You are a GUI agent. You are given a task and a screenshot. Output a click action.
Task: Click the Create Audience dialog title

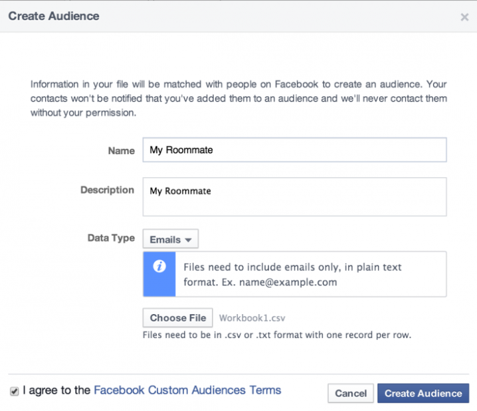point(54,16)
